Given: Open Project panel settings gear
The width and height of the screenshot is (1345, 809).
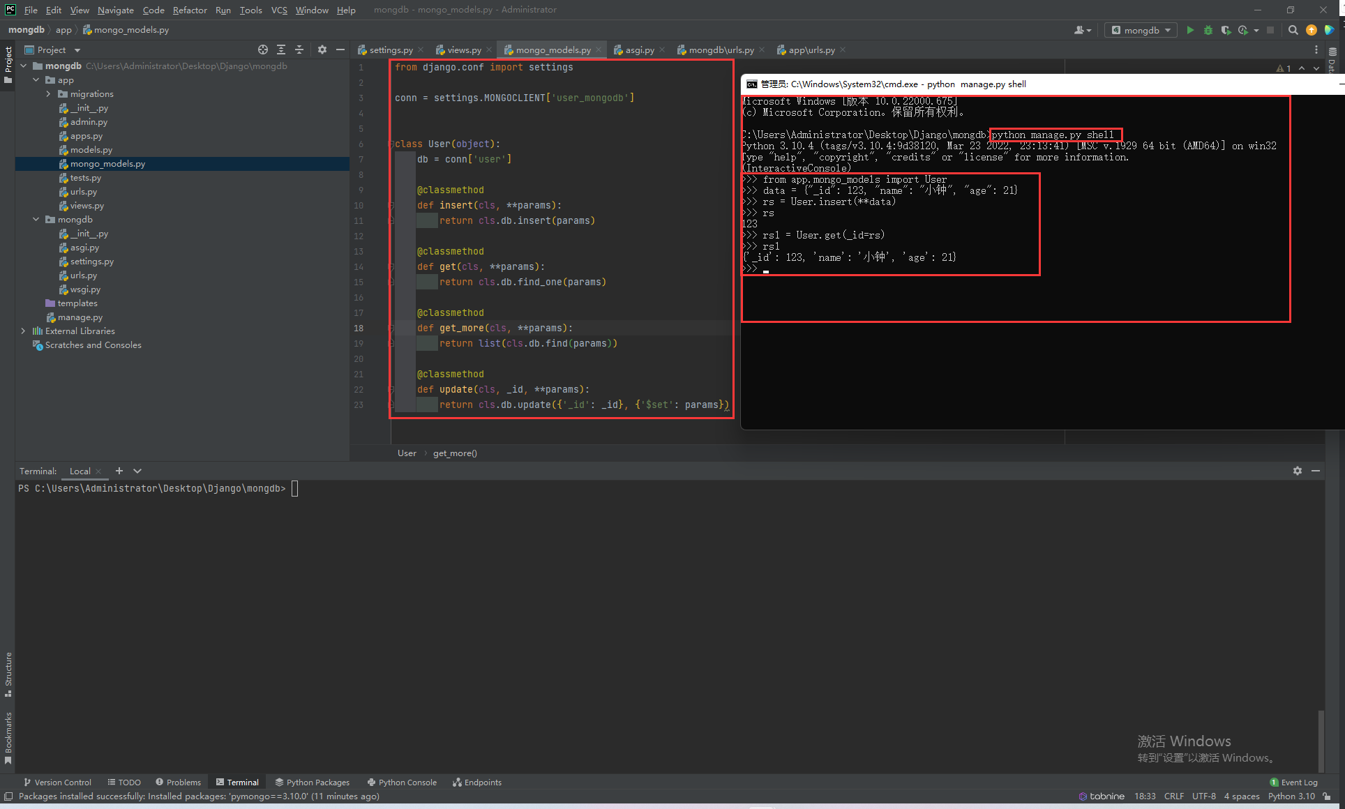Looking at the screenshot, I should (322, 50).
